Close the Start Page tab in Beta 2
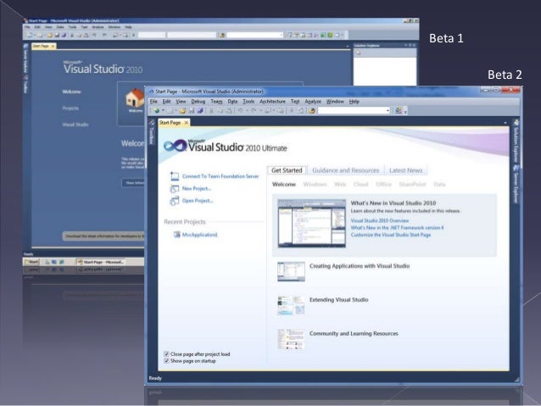 [187, 123]
